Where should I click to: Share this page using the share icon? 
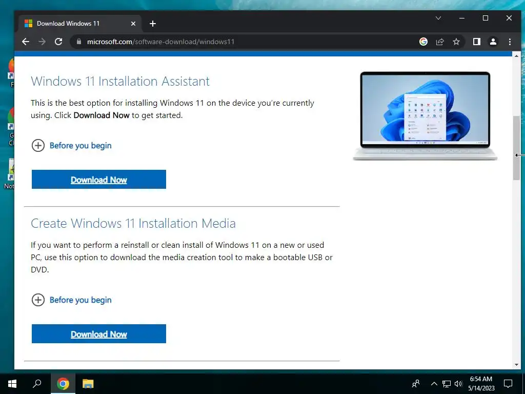(439, 42)
